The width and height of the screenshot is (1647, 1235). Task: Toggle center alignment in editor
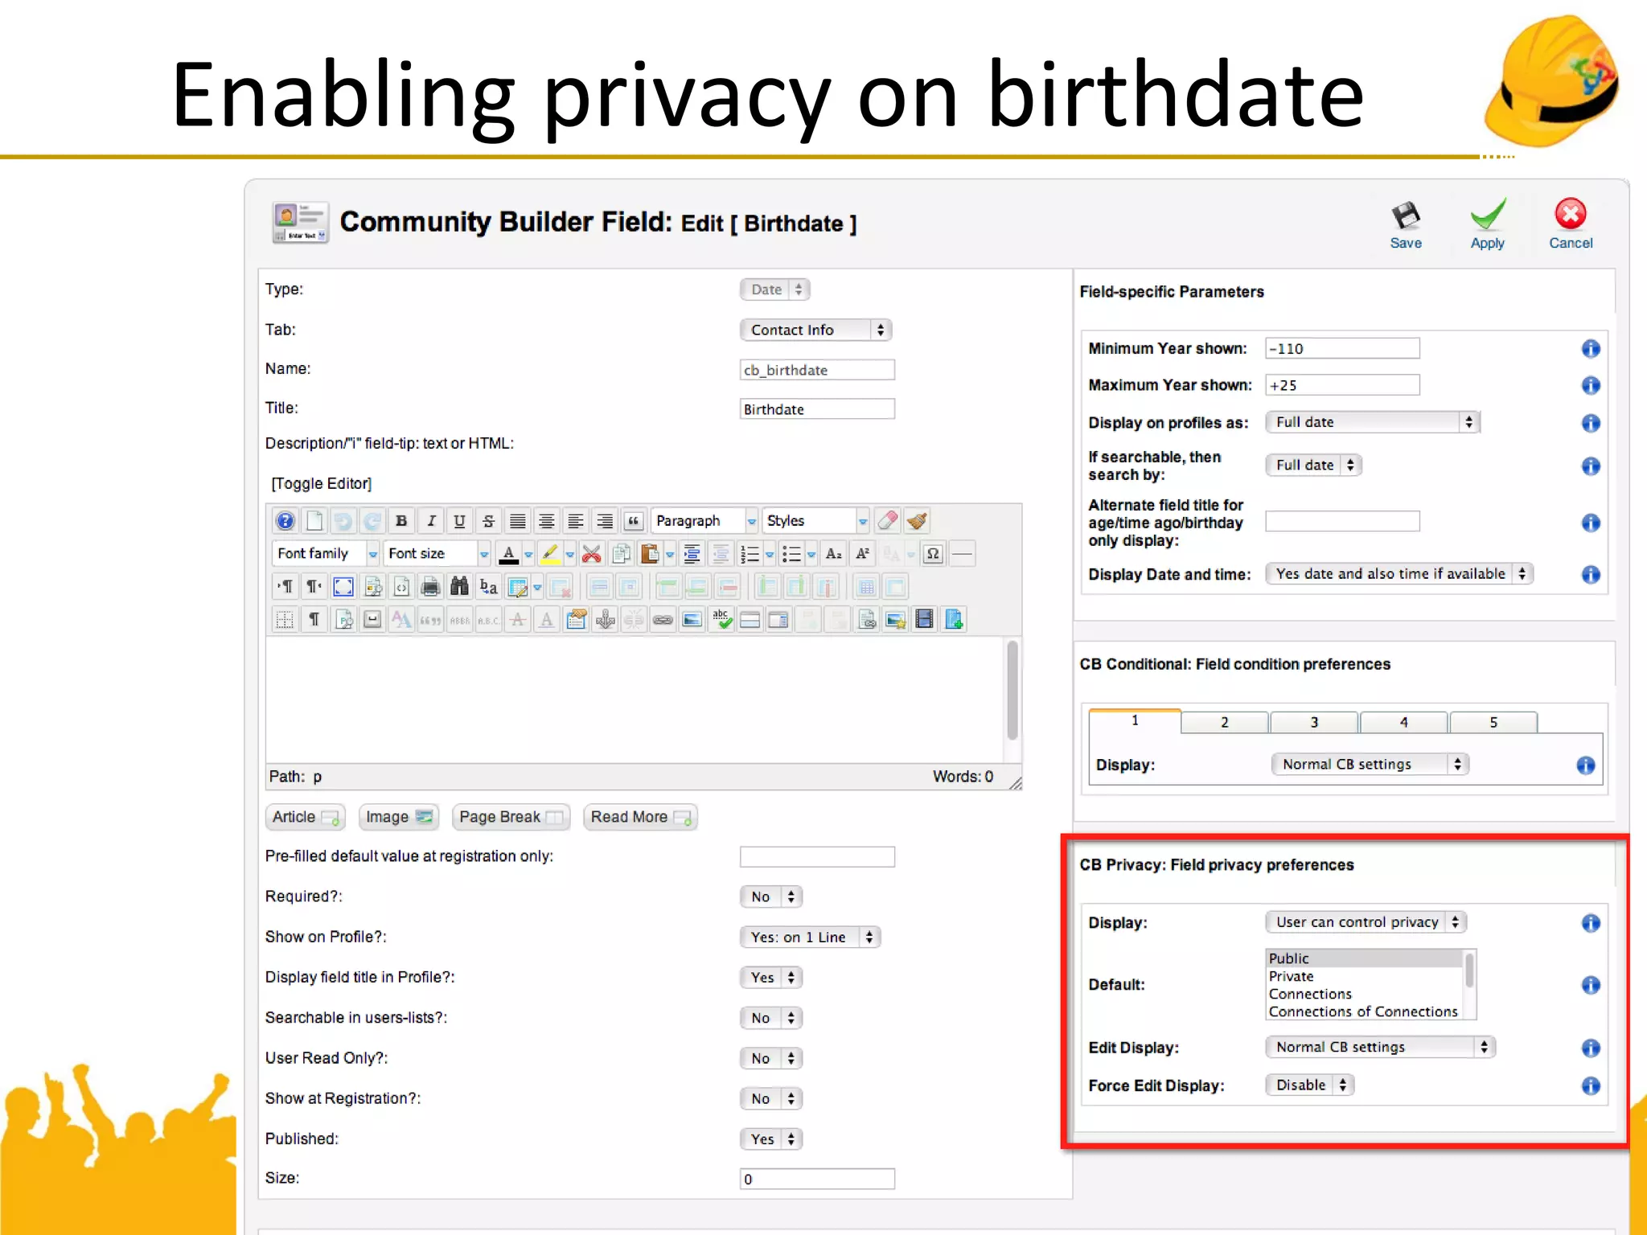tap(546, 521)
